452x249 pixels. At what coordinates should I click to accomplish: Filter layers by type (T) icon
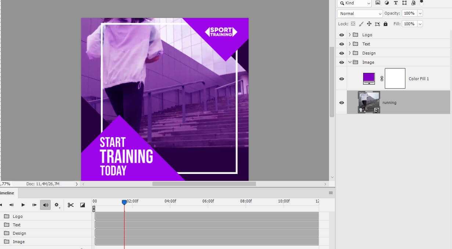click(395, 3)
